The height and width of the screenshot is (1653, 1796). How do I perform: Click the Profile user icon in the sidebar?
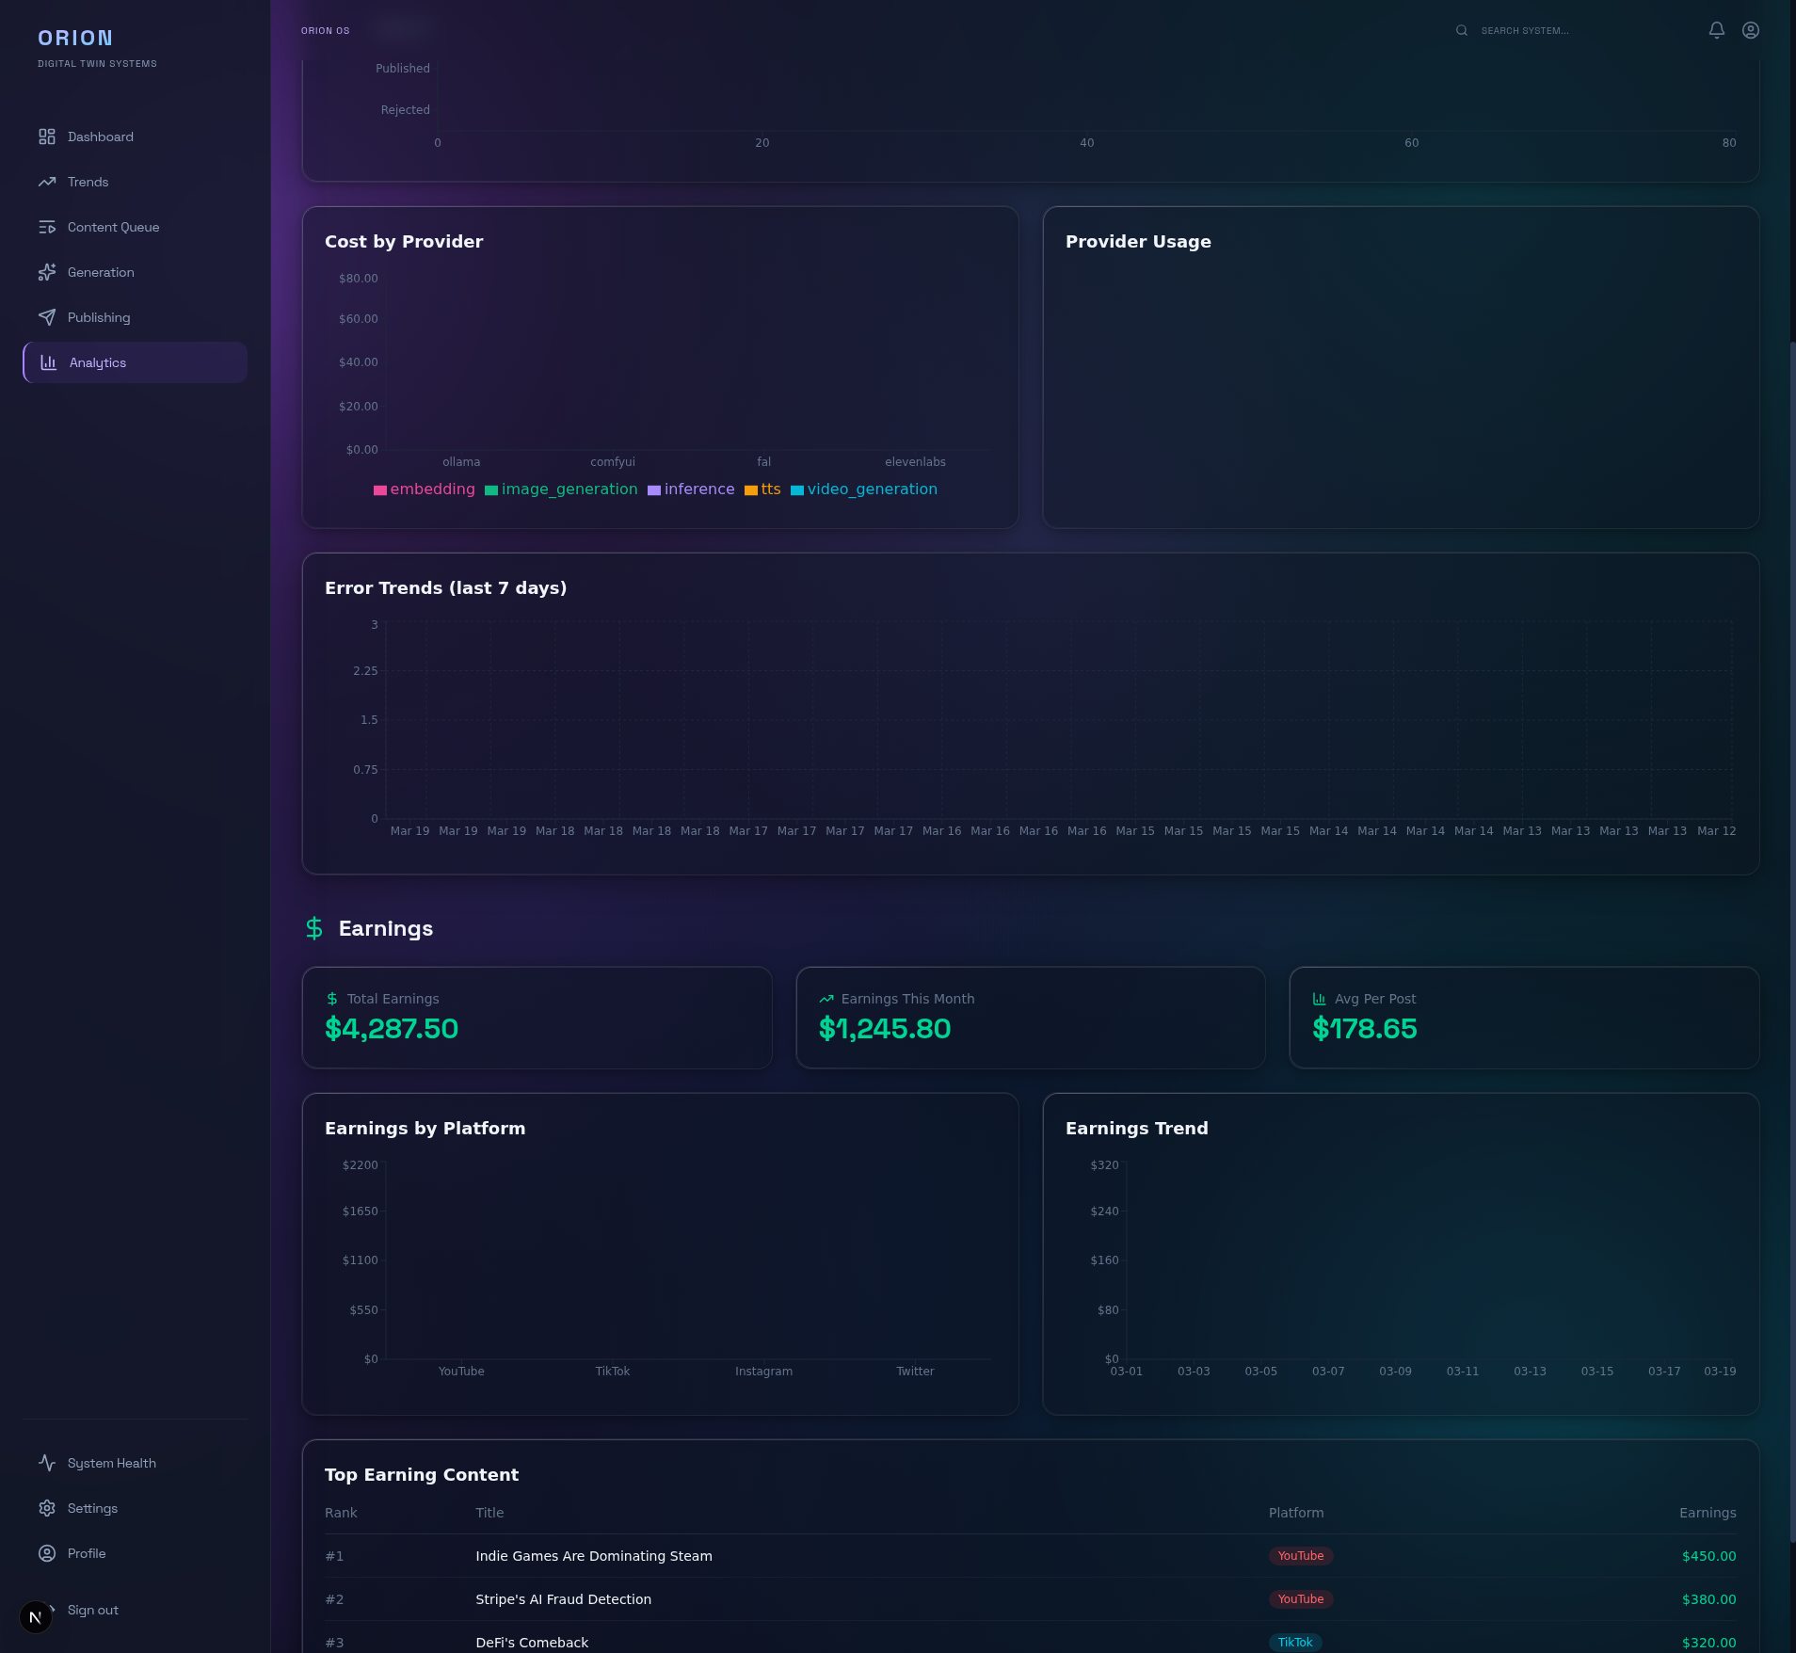click(48, 1553)
